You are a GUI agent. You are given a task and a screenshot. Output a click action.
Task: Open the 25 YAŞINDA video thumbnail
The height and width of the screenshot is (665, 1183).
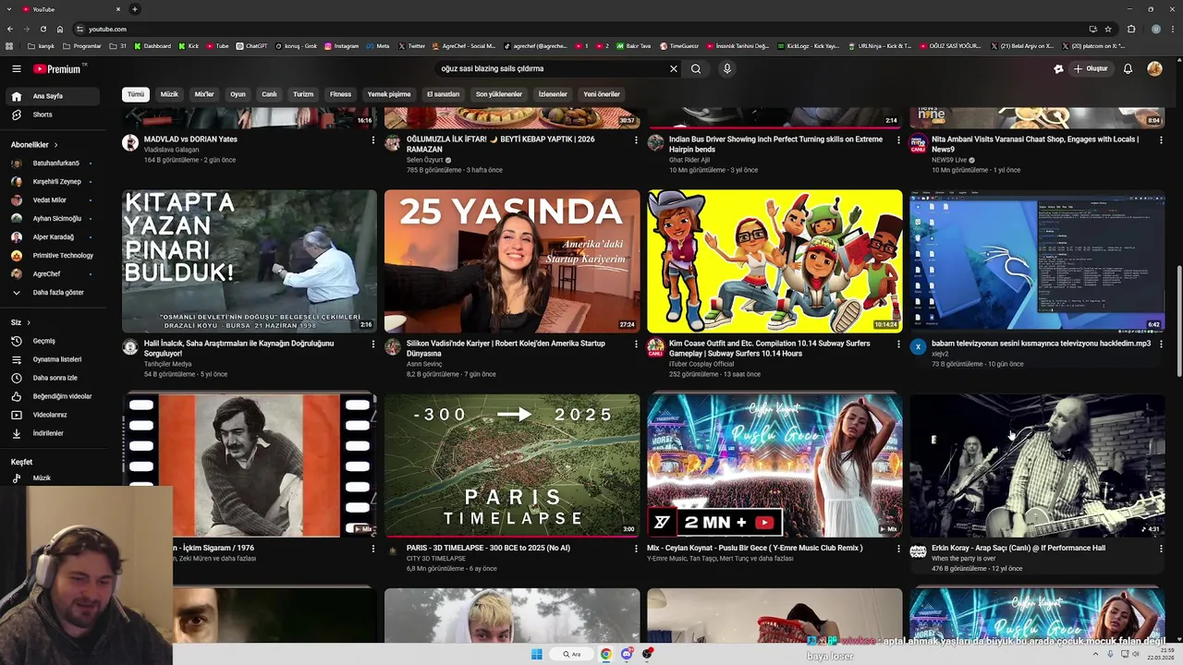(512, 261)
